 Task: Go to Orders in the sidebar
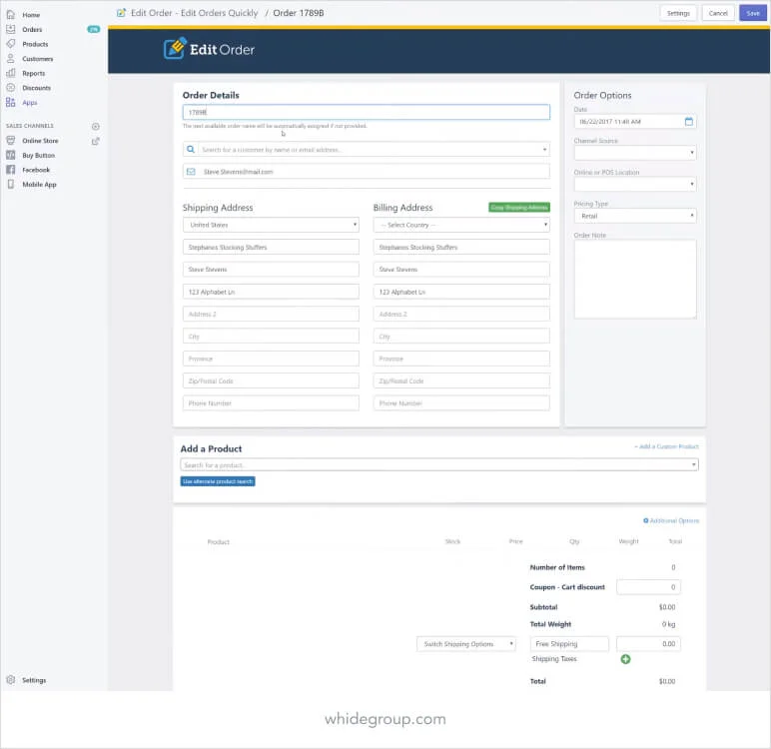[32, 30]
